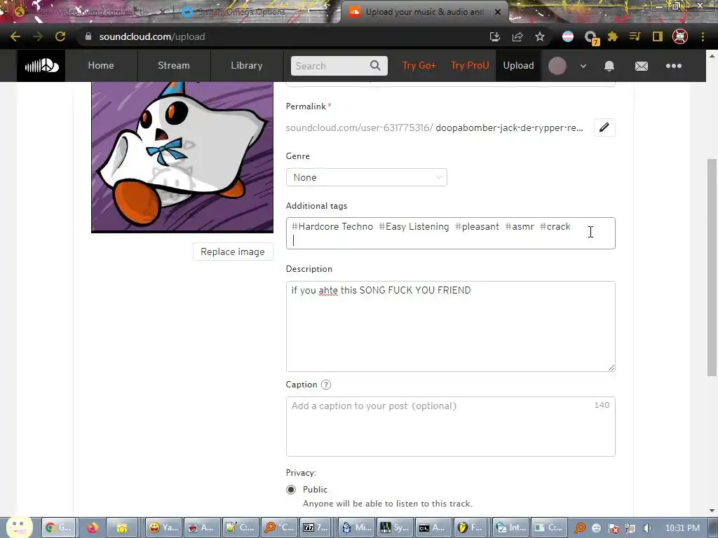The image size is (718, 538).
Task: Click the page vertical scrollbar thumb
Action: (712, 267)
